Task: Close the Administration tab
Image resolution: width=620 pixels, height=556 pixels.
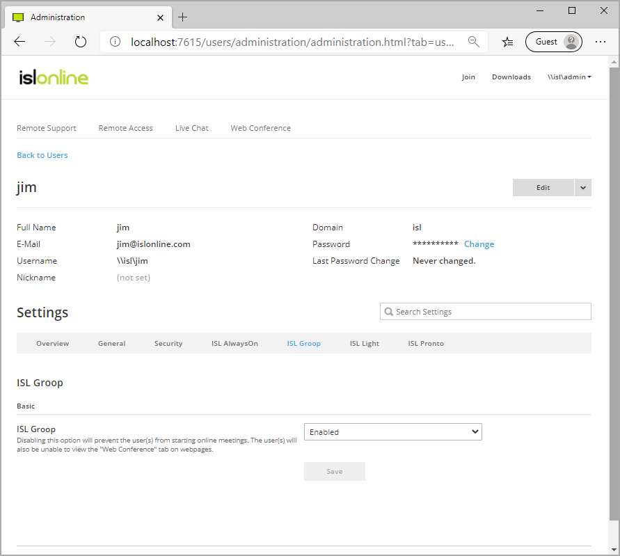Action: (x=160, y=17)
